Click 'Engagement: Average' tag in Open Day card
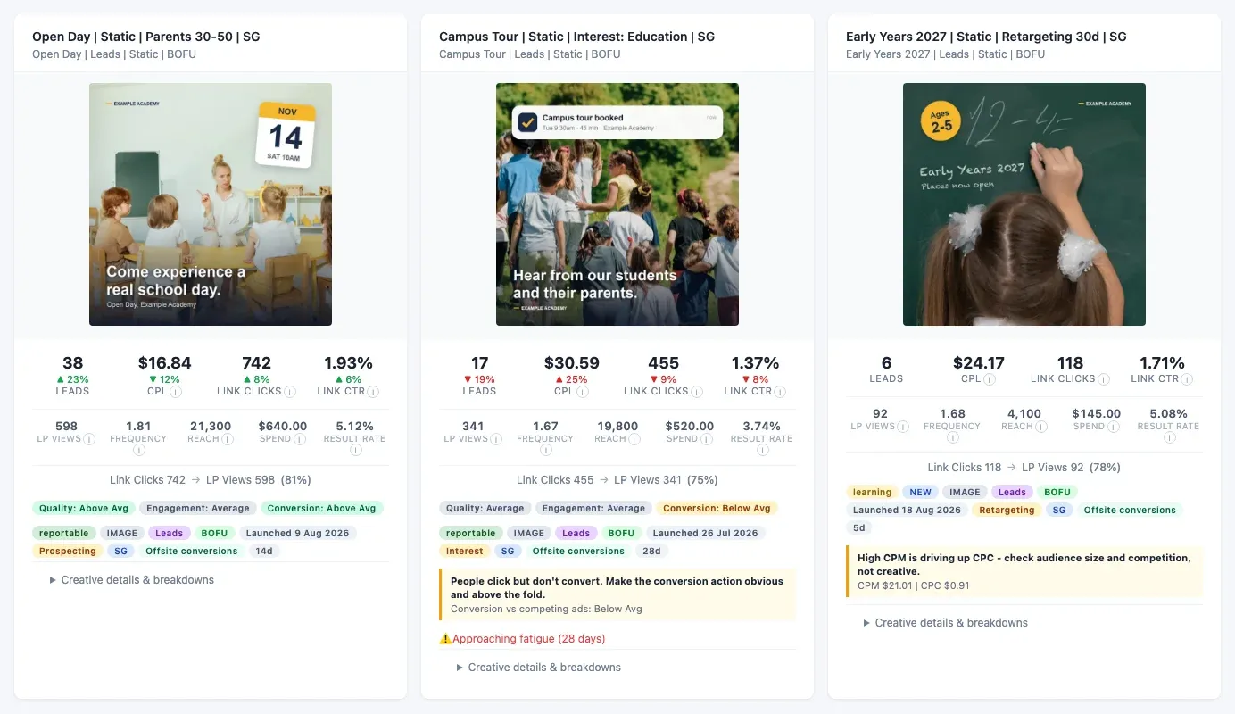This screenshot has width=1235, height=714. (198, 508)
